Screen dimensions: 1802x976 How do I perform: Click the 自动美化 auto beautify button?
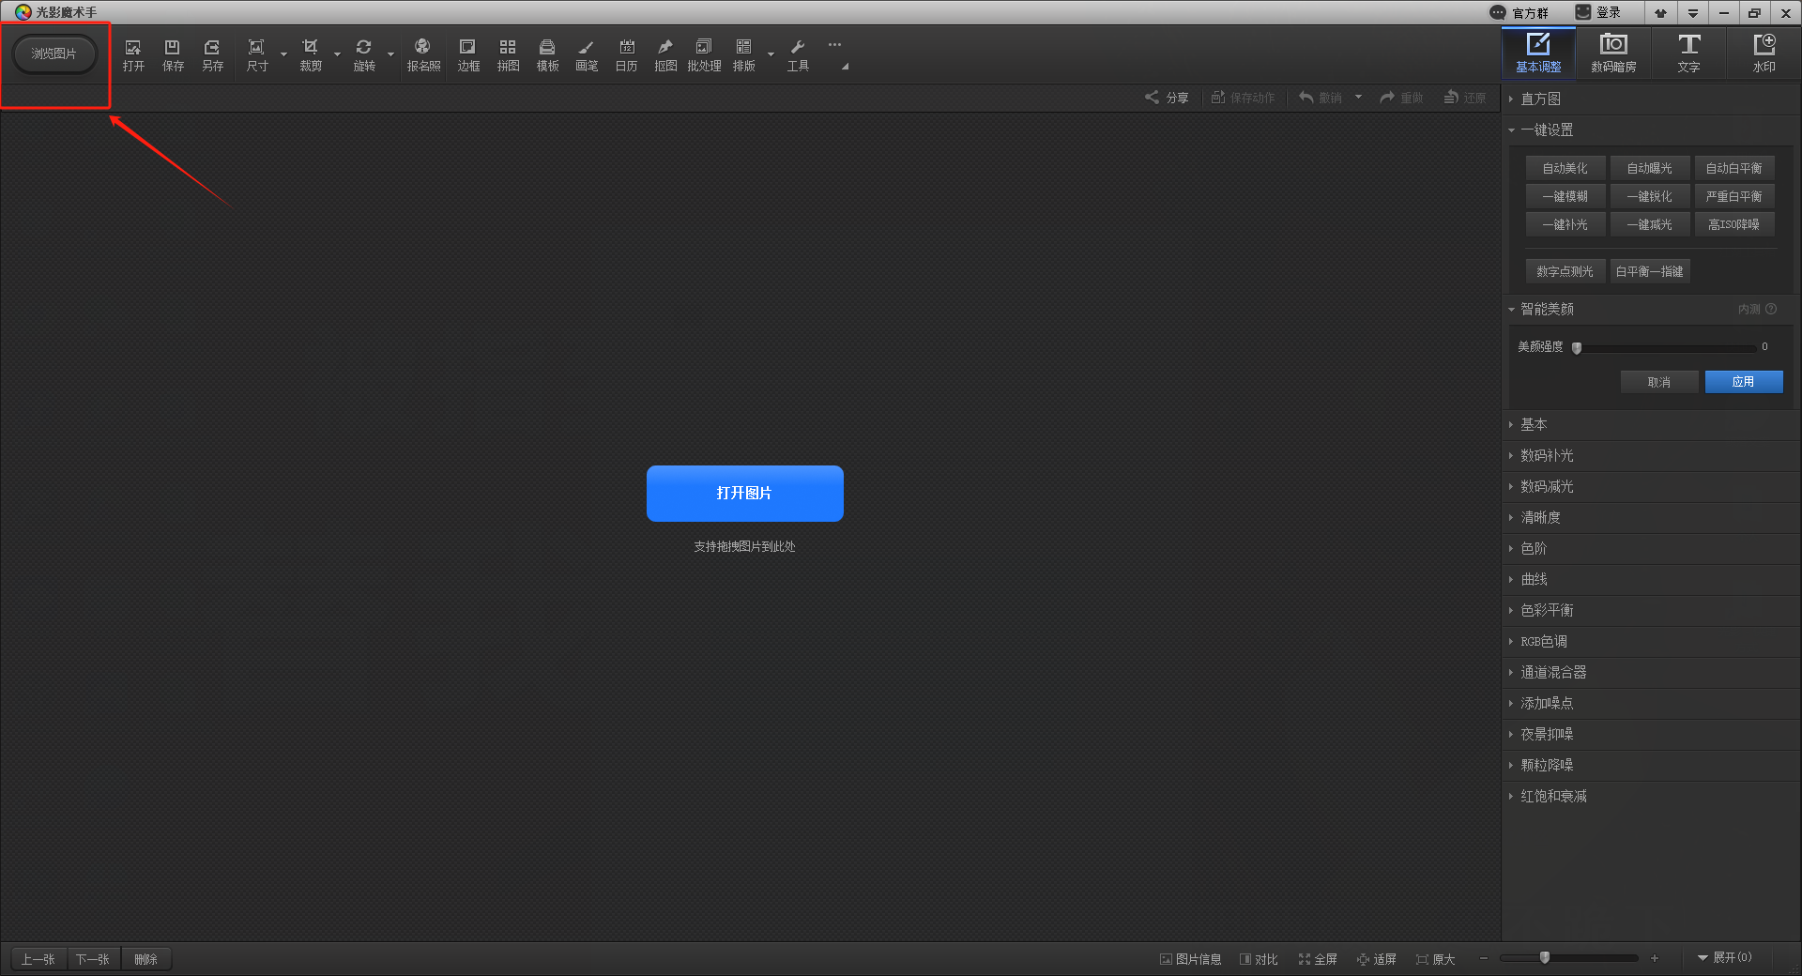click(1565, 169)
